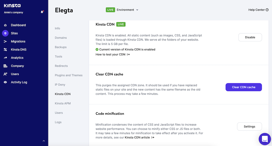
Task: Click 'Current version of Kinsta CDN is enabled'
Action: pyautogui.click(x=127, y=49)
